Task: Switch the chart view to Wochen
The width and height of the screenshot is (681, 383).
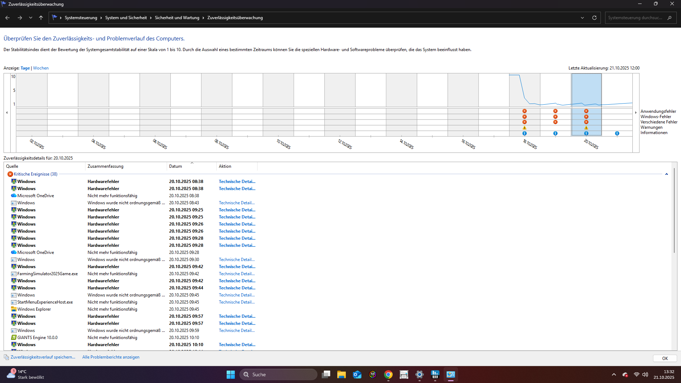Action: point(41,68)
